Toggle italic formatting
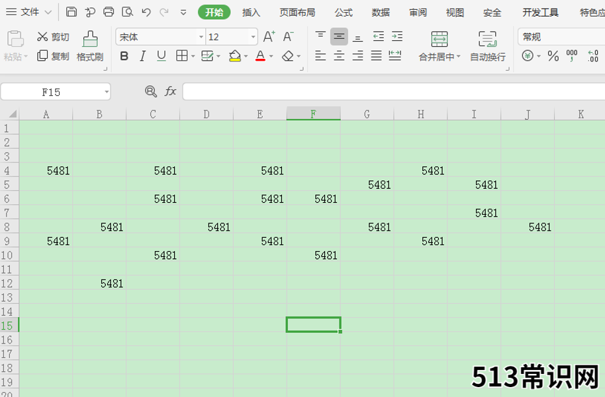The height and width of the screenshot is (397, 605). (x=143, y=56)
